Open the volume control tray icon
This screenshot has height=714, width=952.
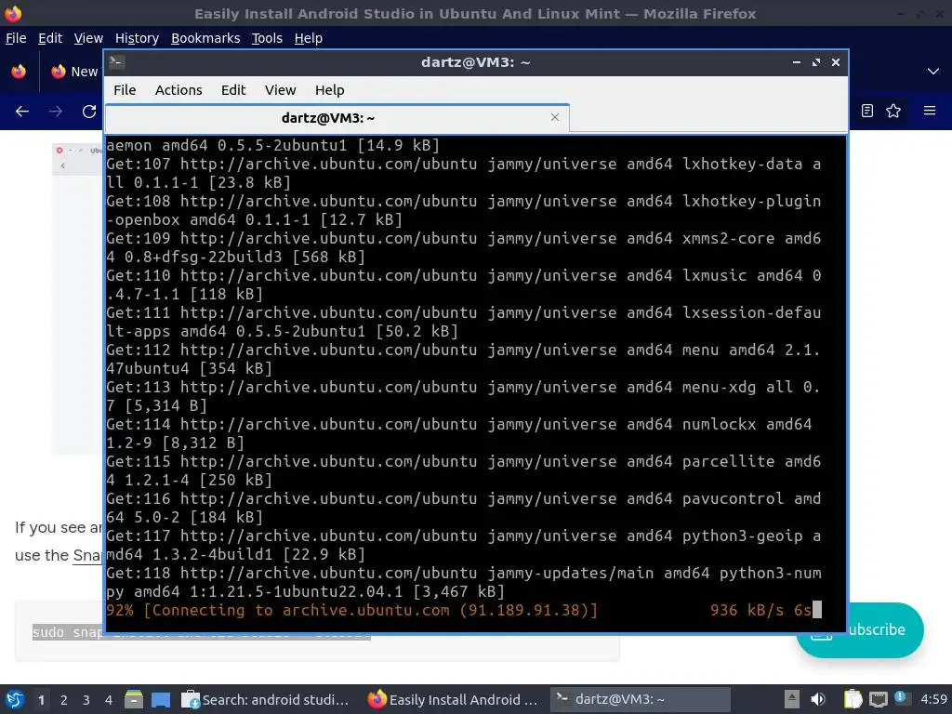pos(818,699)
